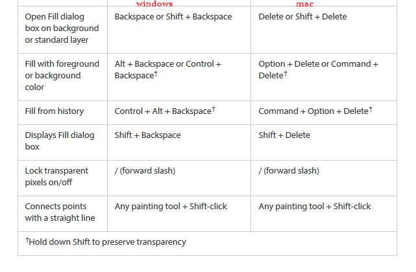Click the Windows "Any painting tool + Shift-click" cell
Image resolution: width=416 pixels, height=272 pixels.
[x=171, y=207]
